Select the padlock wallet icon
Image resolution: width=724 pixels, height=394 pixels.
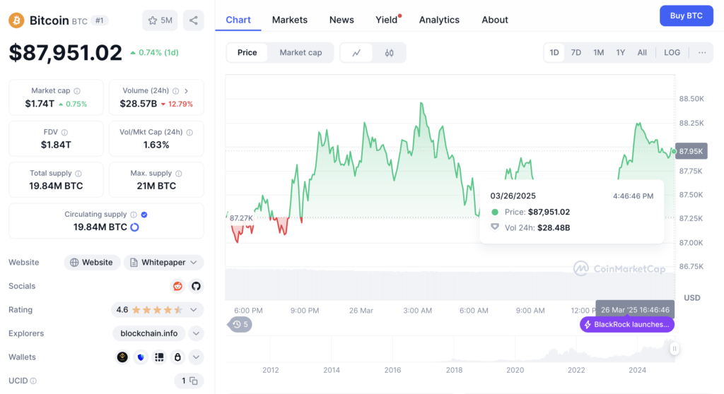point(177,357)
